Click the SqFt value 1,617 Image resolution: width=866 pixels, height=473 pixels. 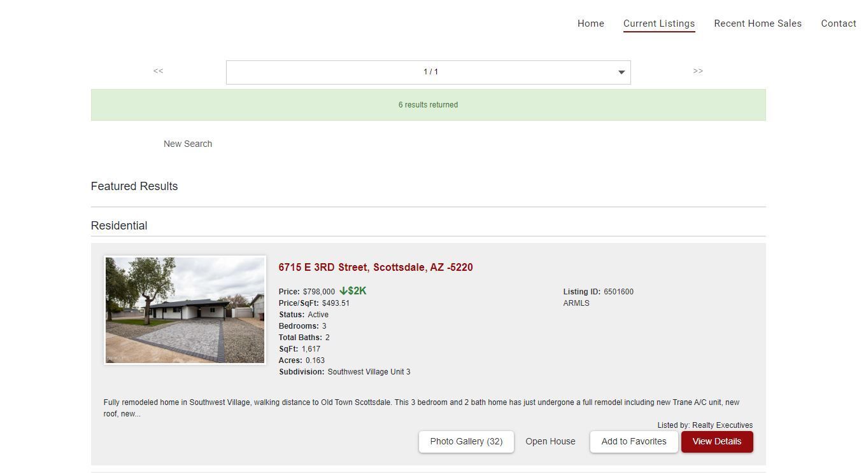coord(311,349)
